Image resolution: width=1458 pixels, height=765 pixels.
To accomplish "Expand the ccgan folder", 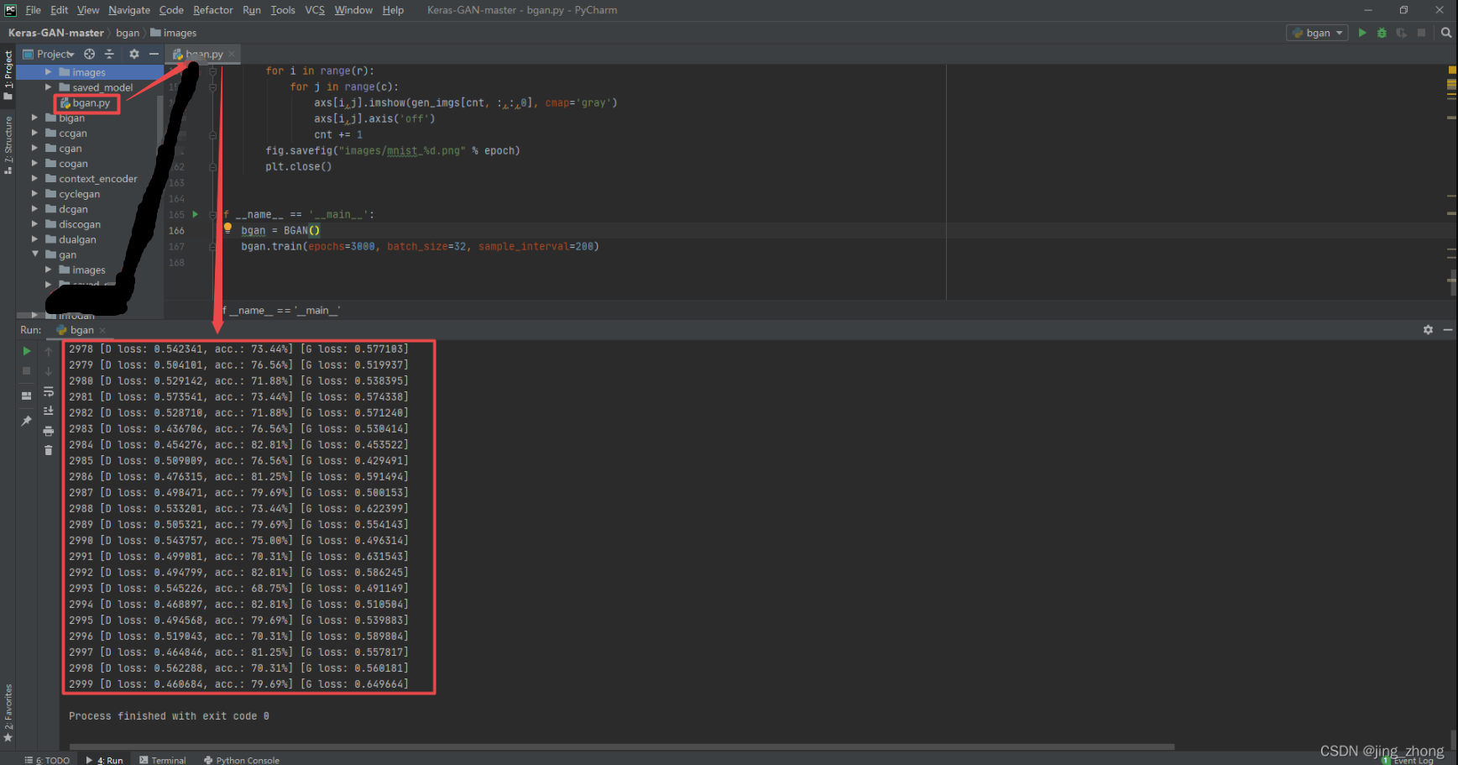I will (x=34, y=133).
